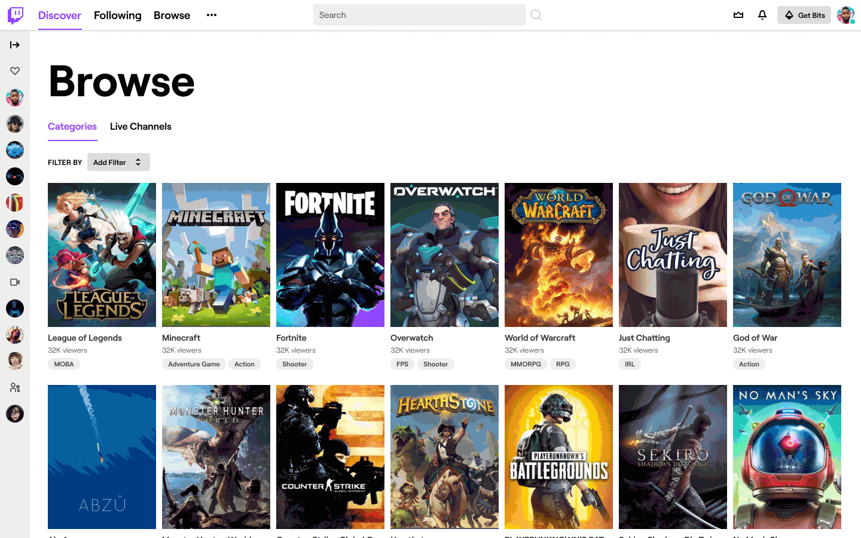Open the Counter-Strike cover art

point(330,457)
